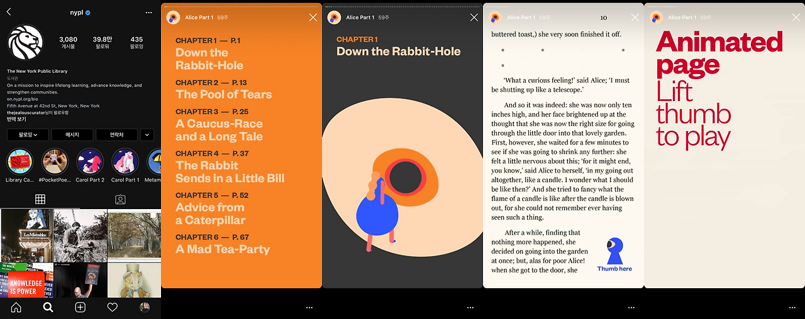
Task: Tap the Home icon in the bottom bar
Action: point(16,307)
